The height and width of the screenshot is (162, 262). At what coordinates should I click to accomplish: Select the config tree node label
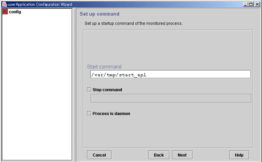(15, 12)
